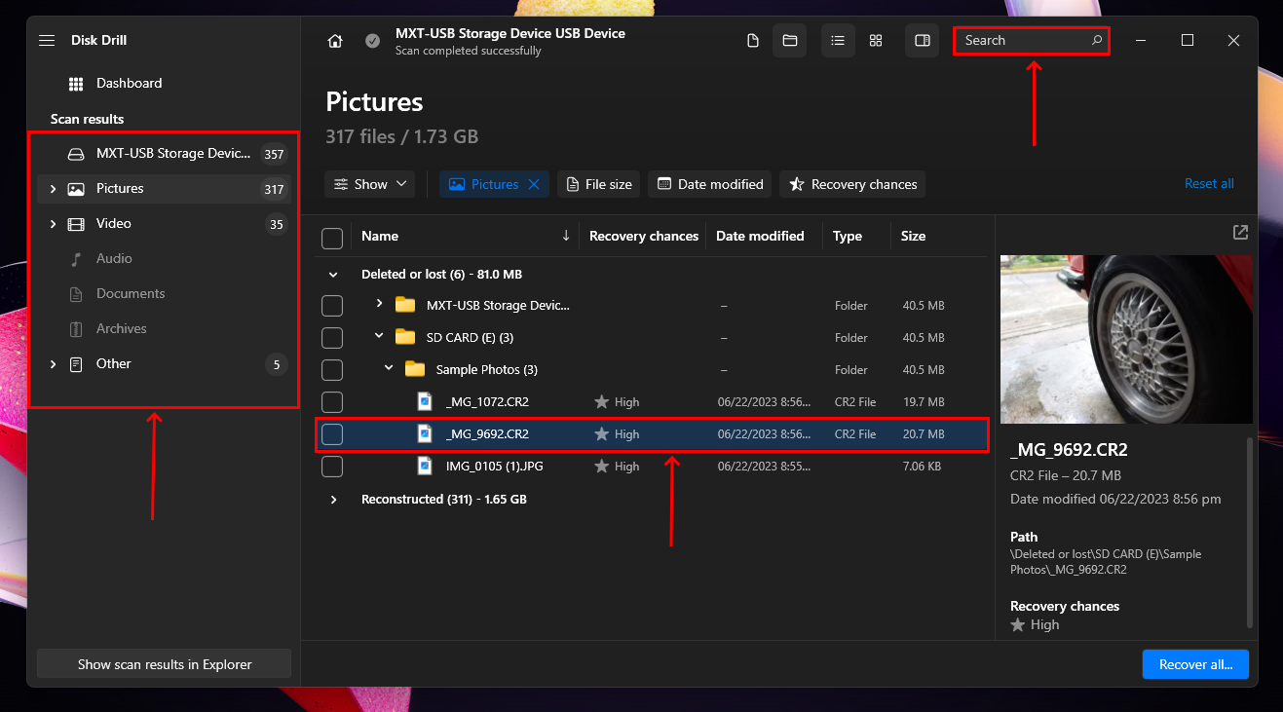The image size is (1283, 712).
Task: Select Audio category in sidebar
Action: pos(164,259)
